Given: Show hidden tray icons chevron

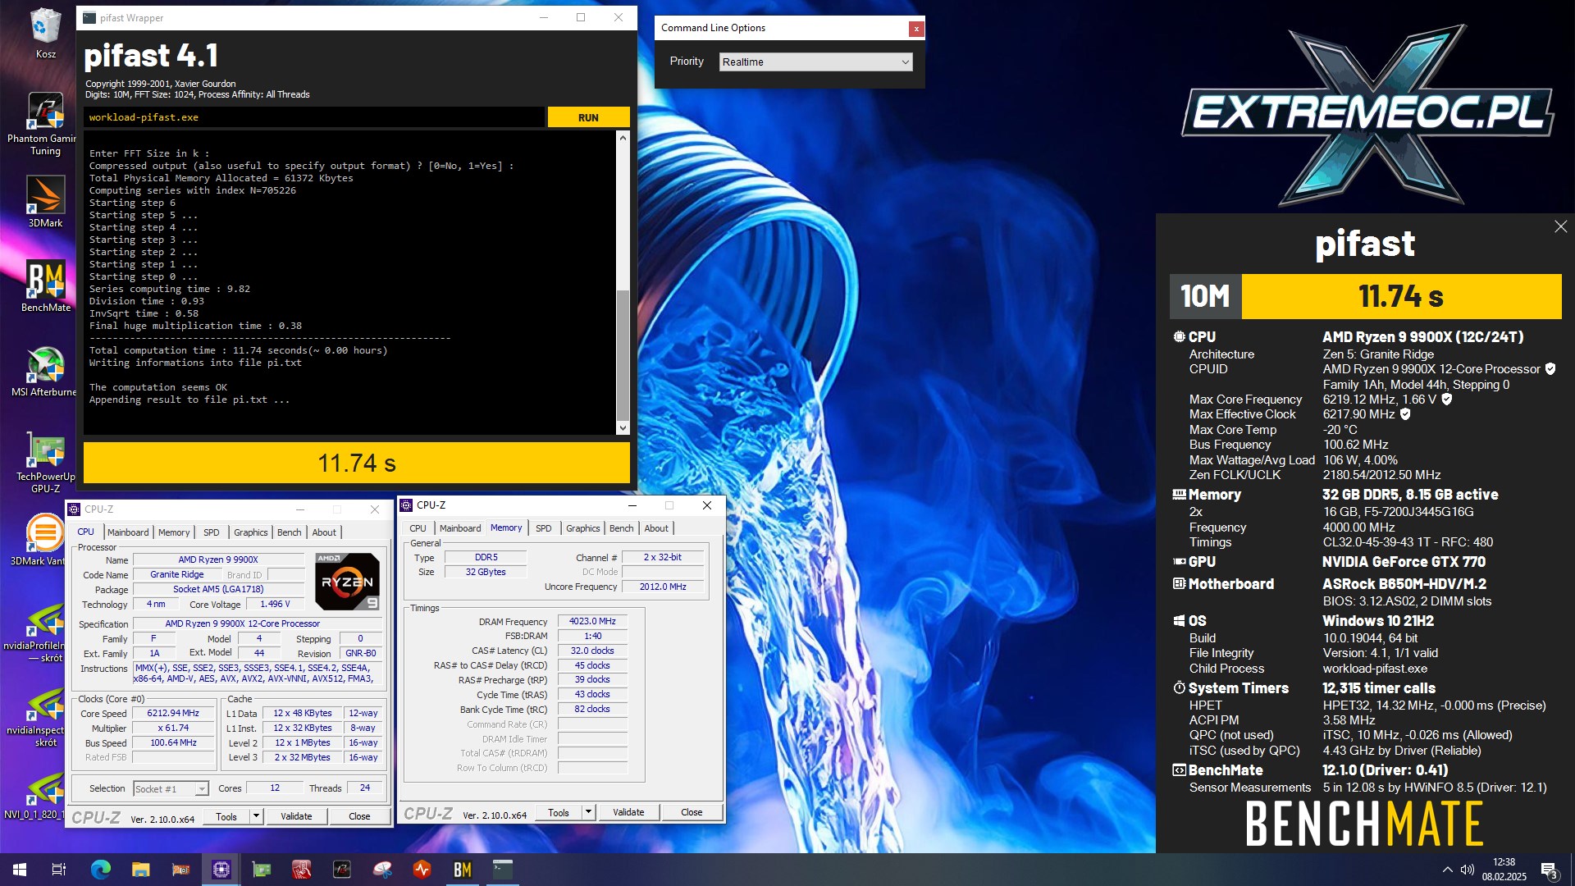Looking at the screenshot, I should [x=1447, y=870].
